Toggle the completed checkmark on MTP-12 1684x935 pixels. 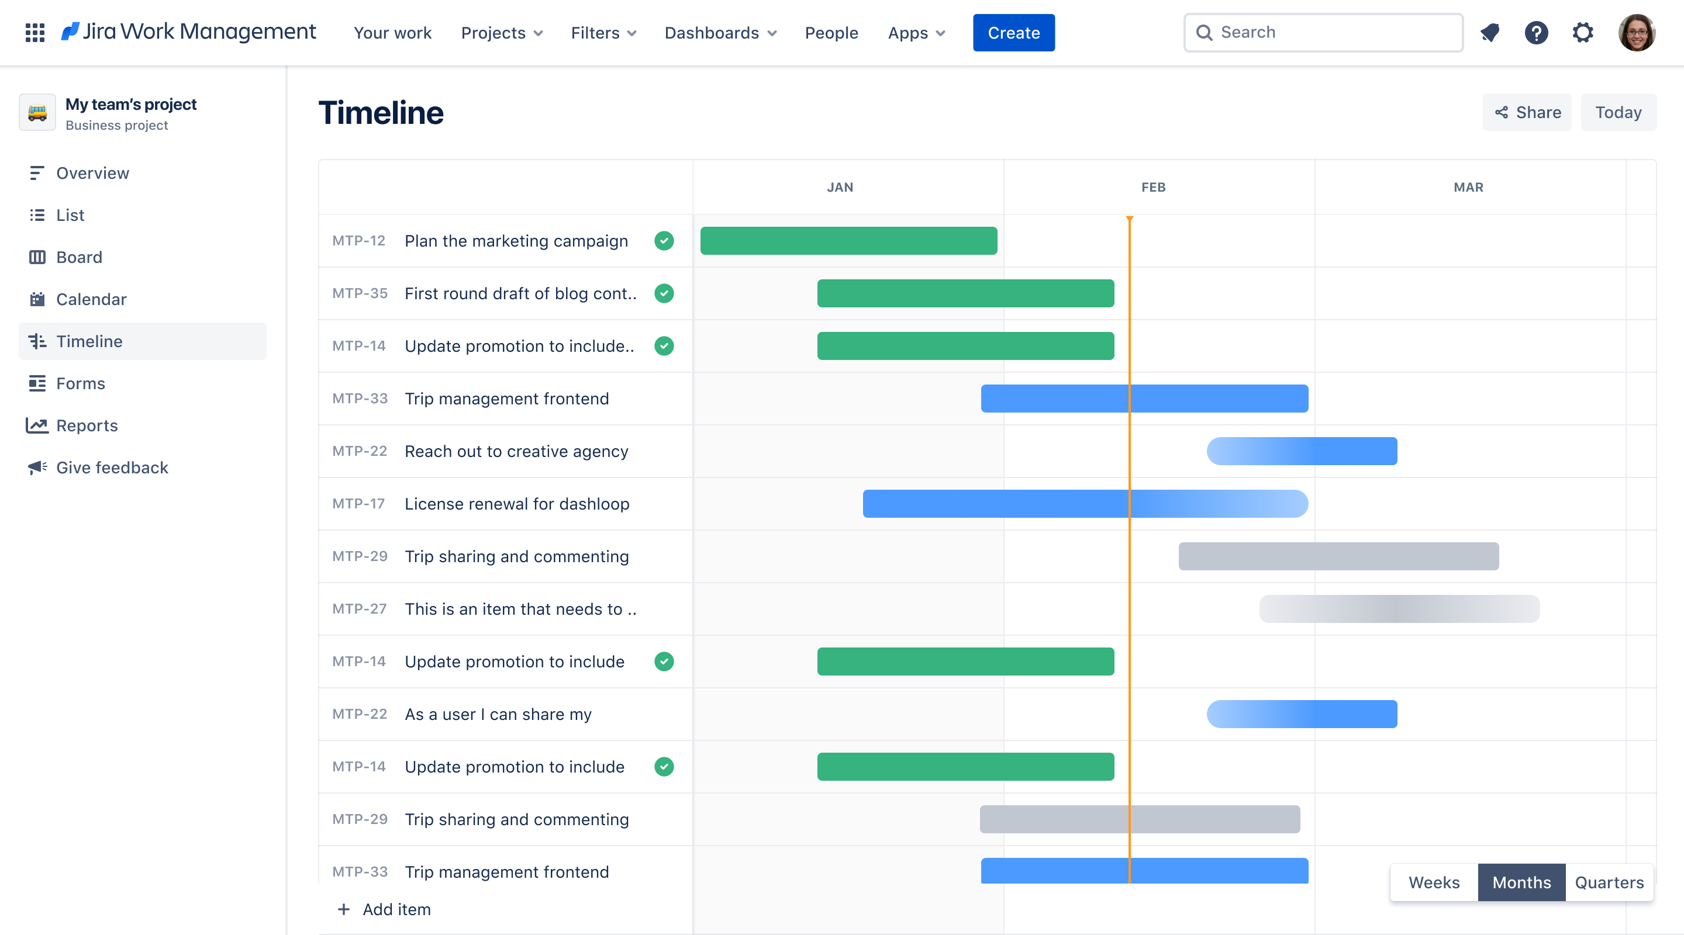coord(664,240)
